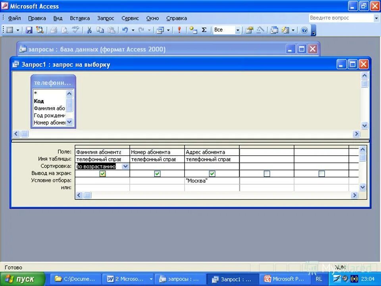Click the Spelling check ABC icon
This screenshot has height=286, width=381.
(75, 30)
